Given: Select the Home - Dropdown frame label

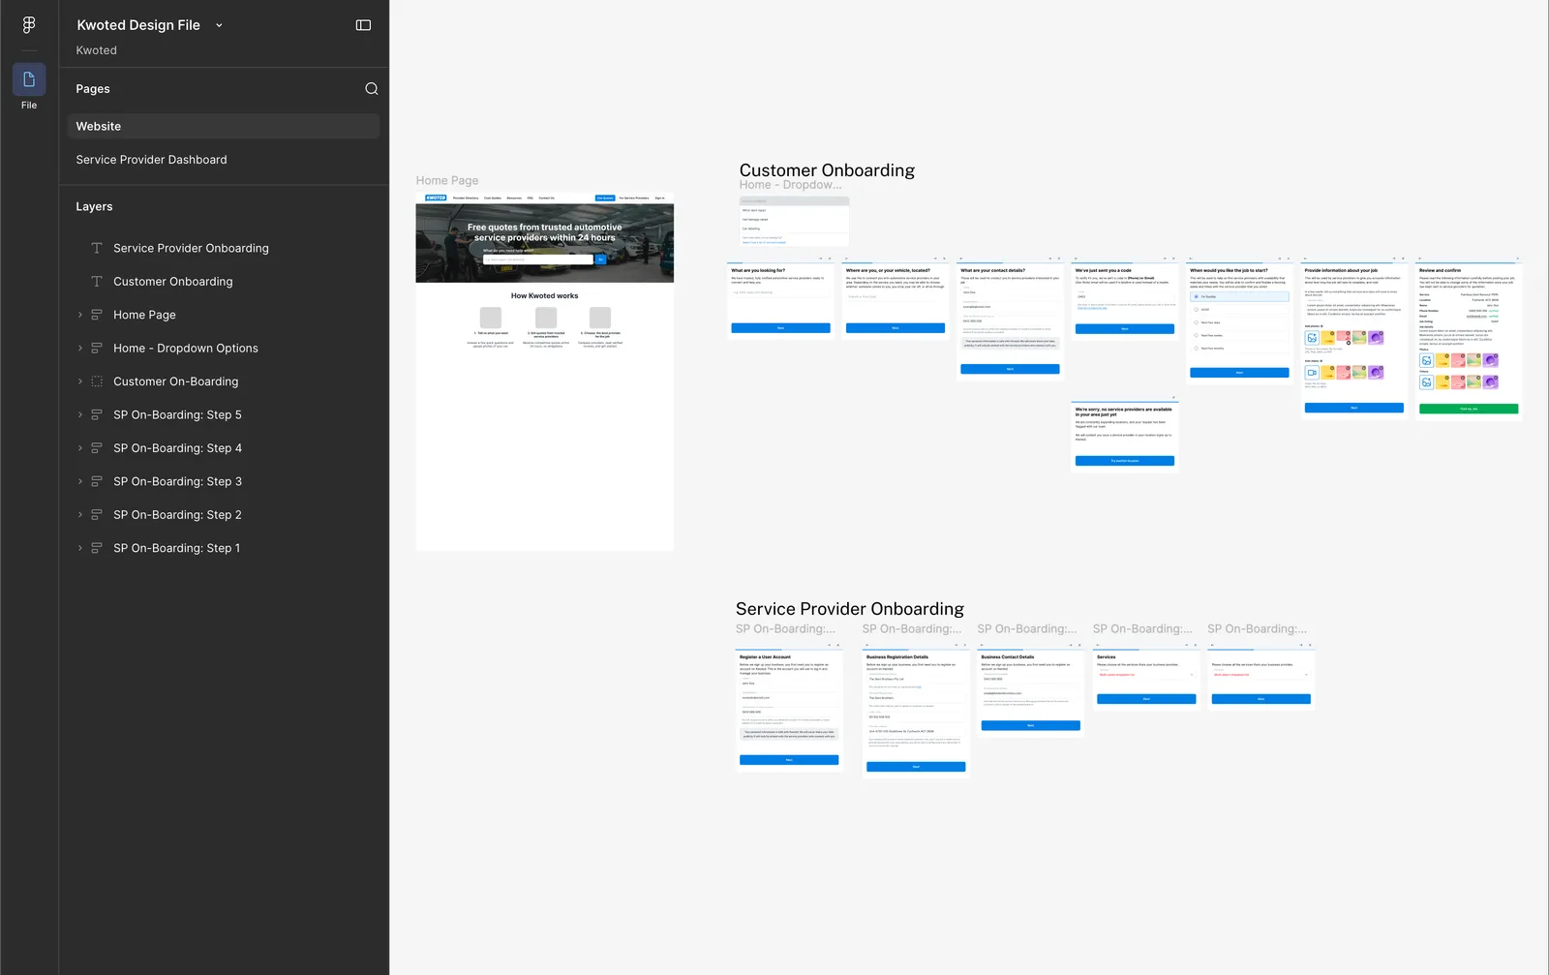Looking at the screenshot, I should pos(790,185).
